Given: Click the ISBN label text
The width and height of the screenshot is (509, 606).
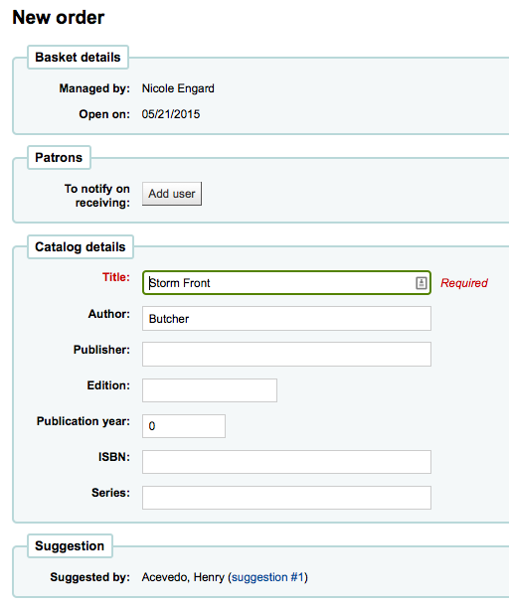Looking at the screenshot, I should tap(114, 457).
